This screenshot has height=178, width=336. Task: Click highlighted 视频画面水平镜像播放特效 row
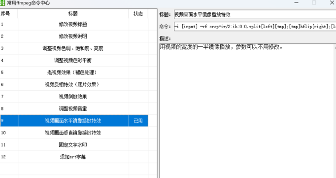pyautogui.click(x=74, y=120)
